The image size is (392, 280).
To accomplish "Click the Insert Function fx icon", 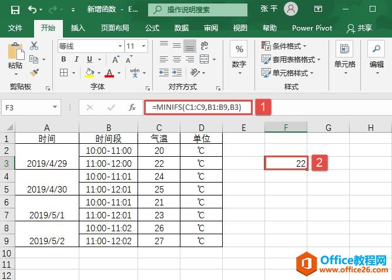I will (132, 107).
